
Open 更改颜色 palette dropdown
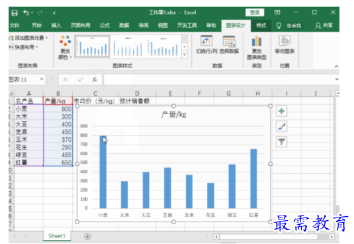pyautogui.click(x=65, y=48)
